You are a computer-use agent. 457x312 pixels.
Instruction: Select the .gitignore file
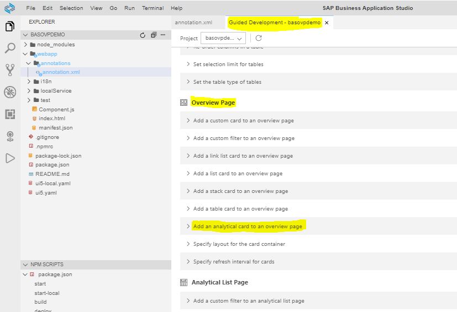[47, 137]
